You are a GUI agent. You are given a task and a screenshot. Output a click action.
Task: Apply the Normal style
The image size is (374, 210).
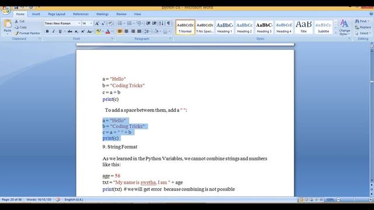185,27
